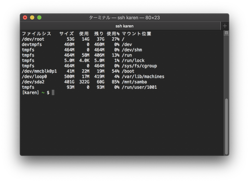Click the 53G size value
Image resolution: width=249 pixels, height=182 pixels.
tap(71, 39)
